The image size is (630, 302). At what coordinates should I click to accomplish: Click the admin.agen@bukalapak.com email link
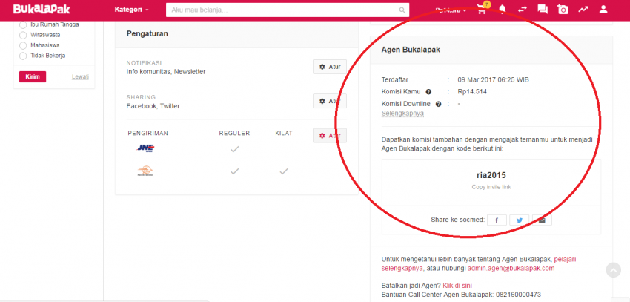click(x=511, y=268)
